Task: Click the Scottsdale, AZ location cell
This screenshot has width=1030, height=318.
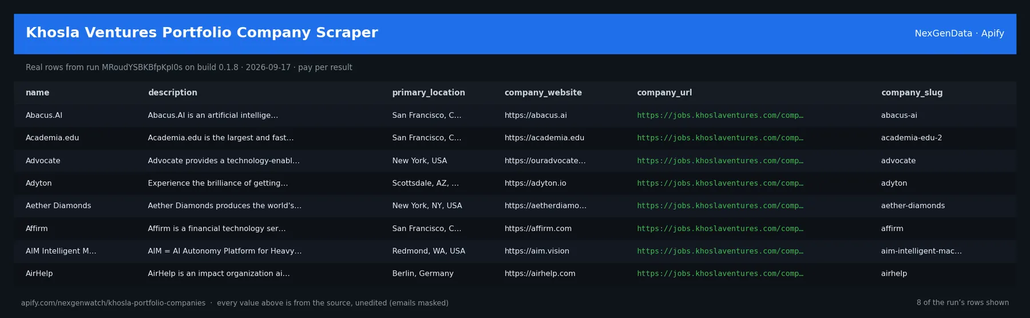Action: pyautogui.click(x=426, y=183)
